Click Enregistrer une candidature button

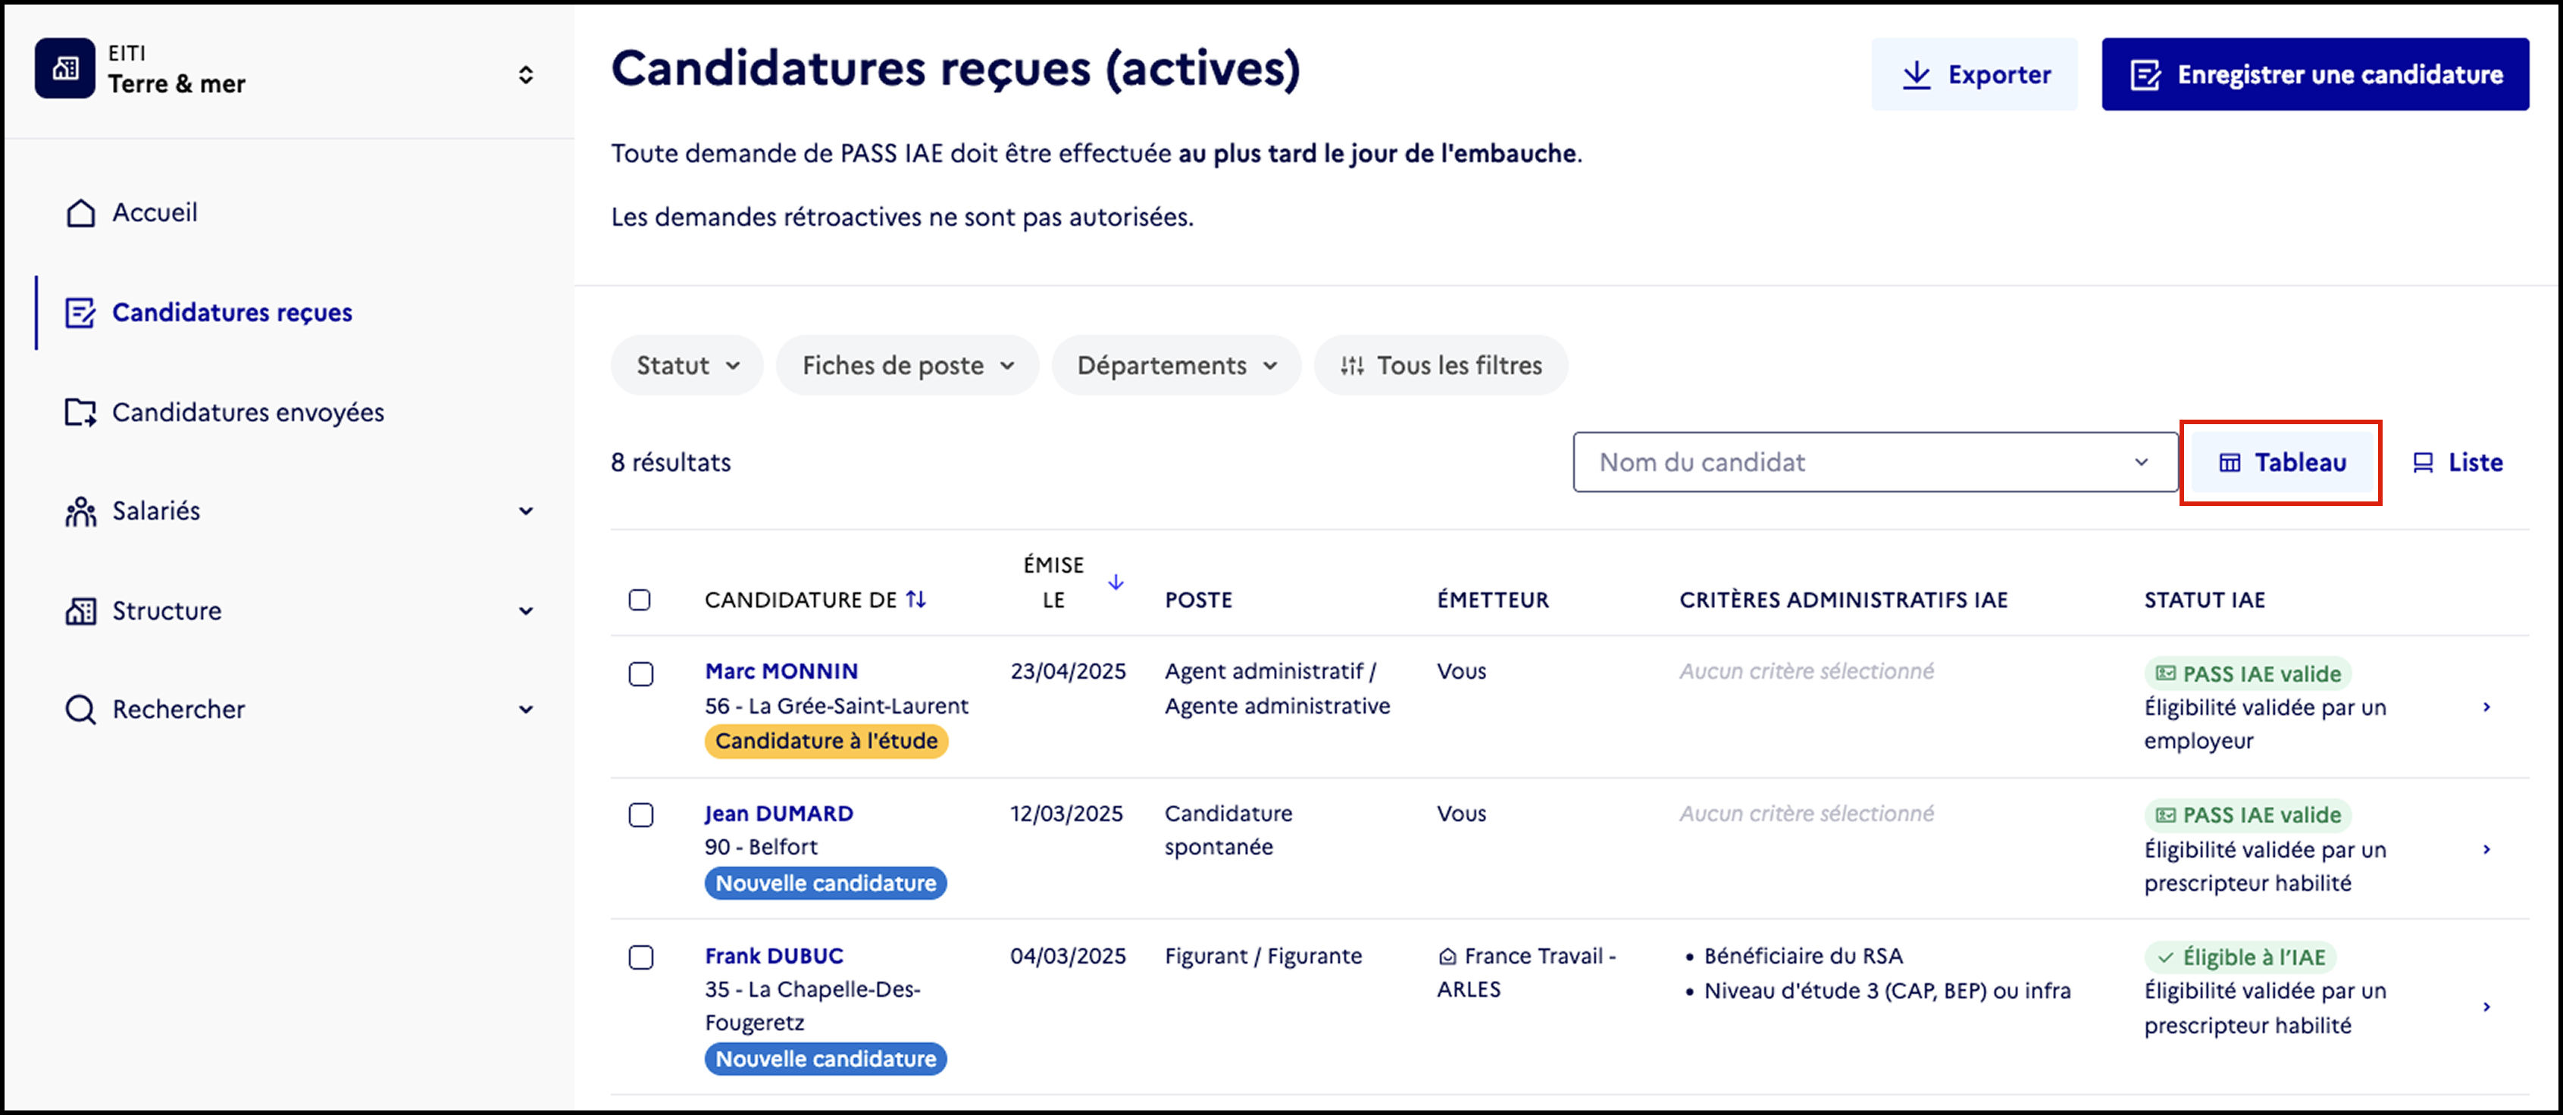tap(2315, 74)
